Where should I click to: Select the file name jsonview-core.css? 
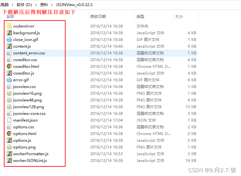click(29, 114)
